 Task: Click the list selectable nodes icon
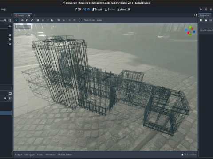[x=38, y=20]
